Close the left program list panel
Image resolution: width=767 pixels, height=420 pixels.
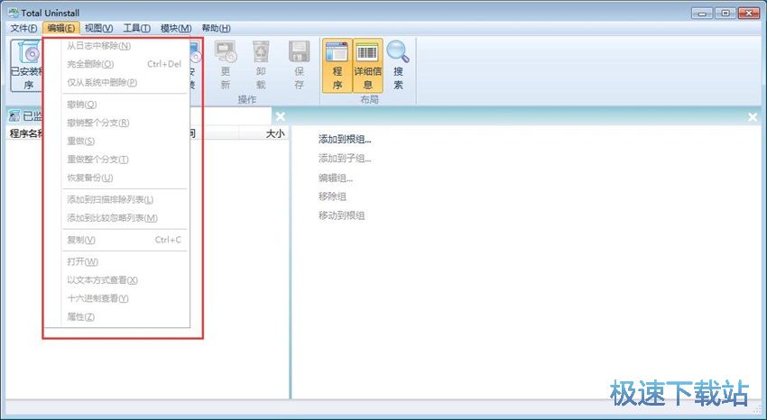(280, 117)
